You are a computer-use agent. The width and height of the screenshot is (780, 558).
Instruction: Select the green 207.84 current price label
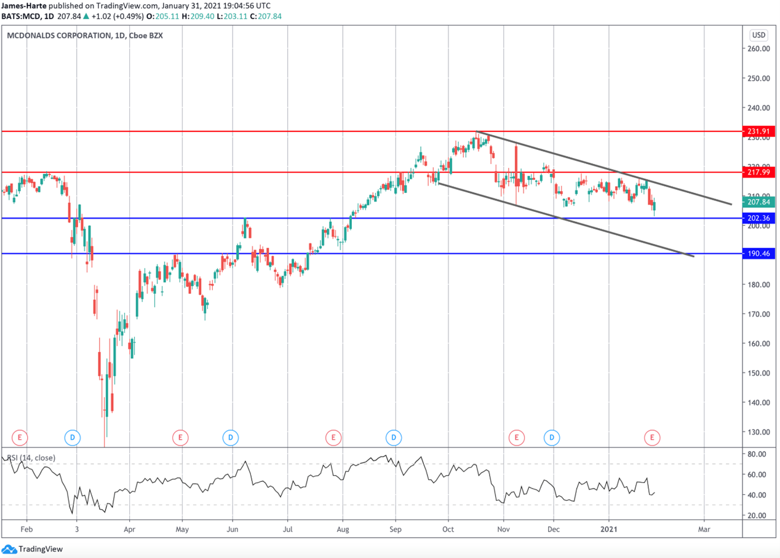click(758, 202)
